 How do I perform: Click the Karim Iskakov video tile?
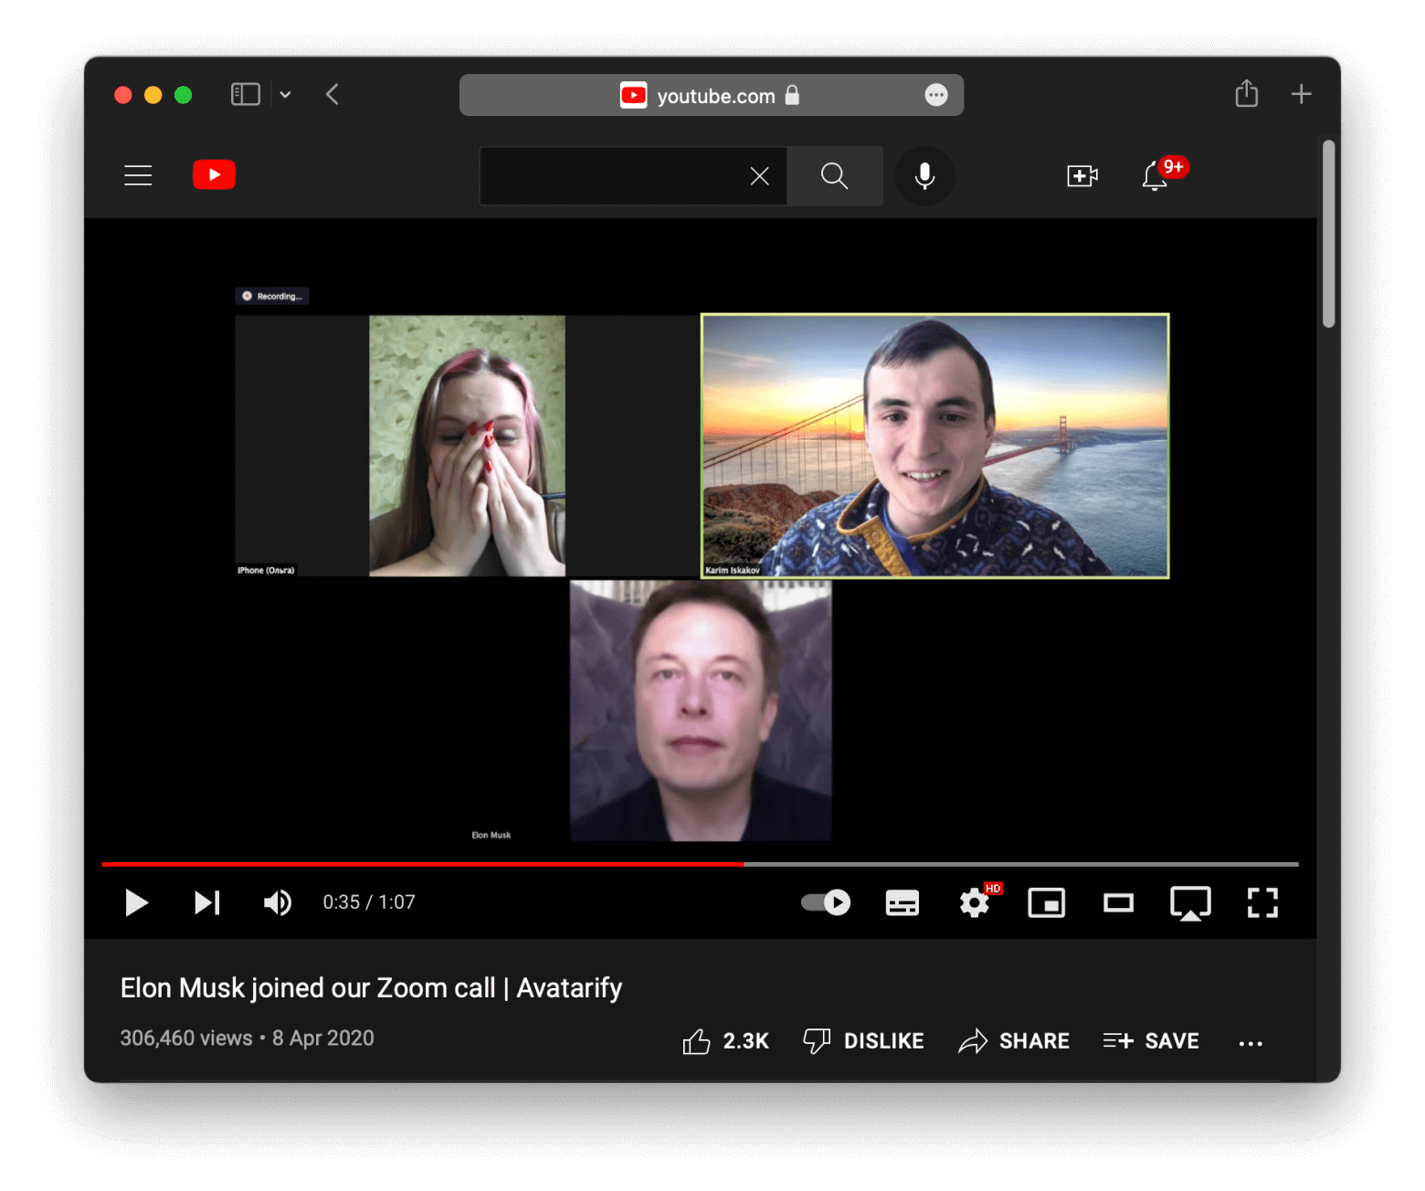coord(934,446)
